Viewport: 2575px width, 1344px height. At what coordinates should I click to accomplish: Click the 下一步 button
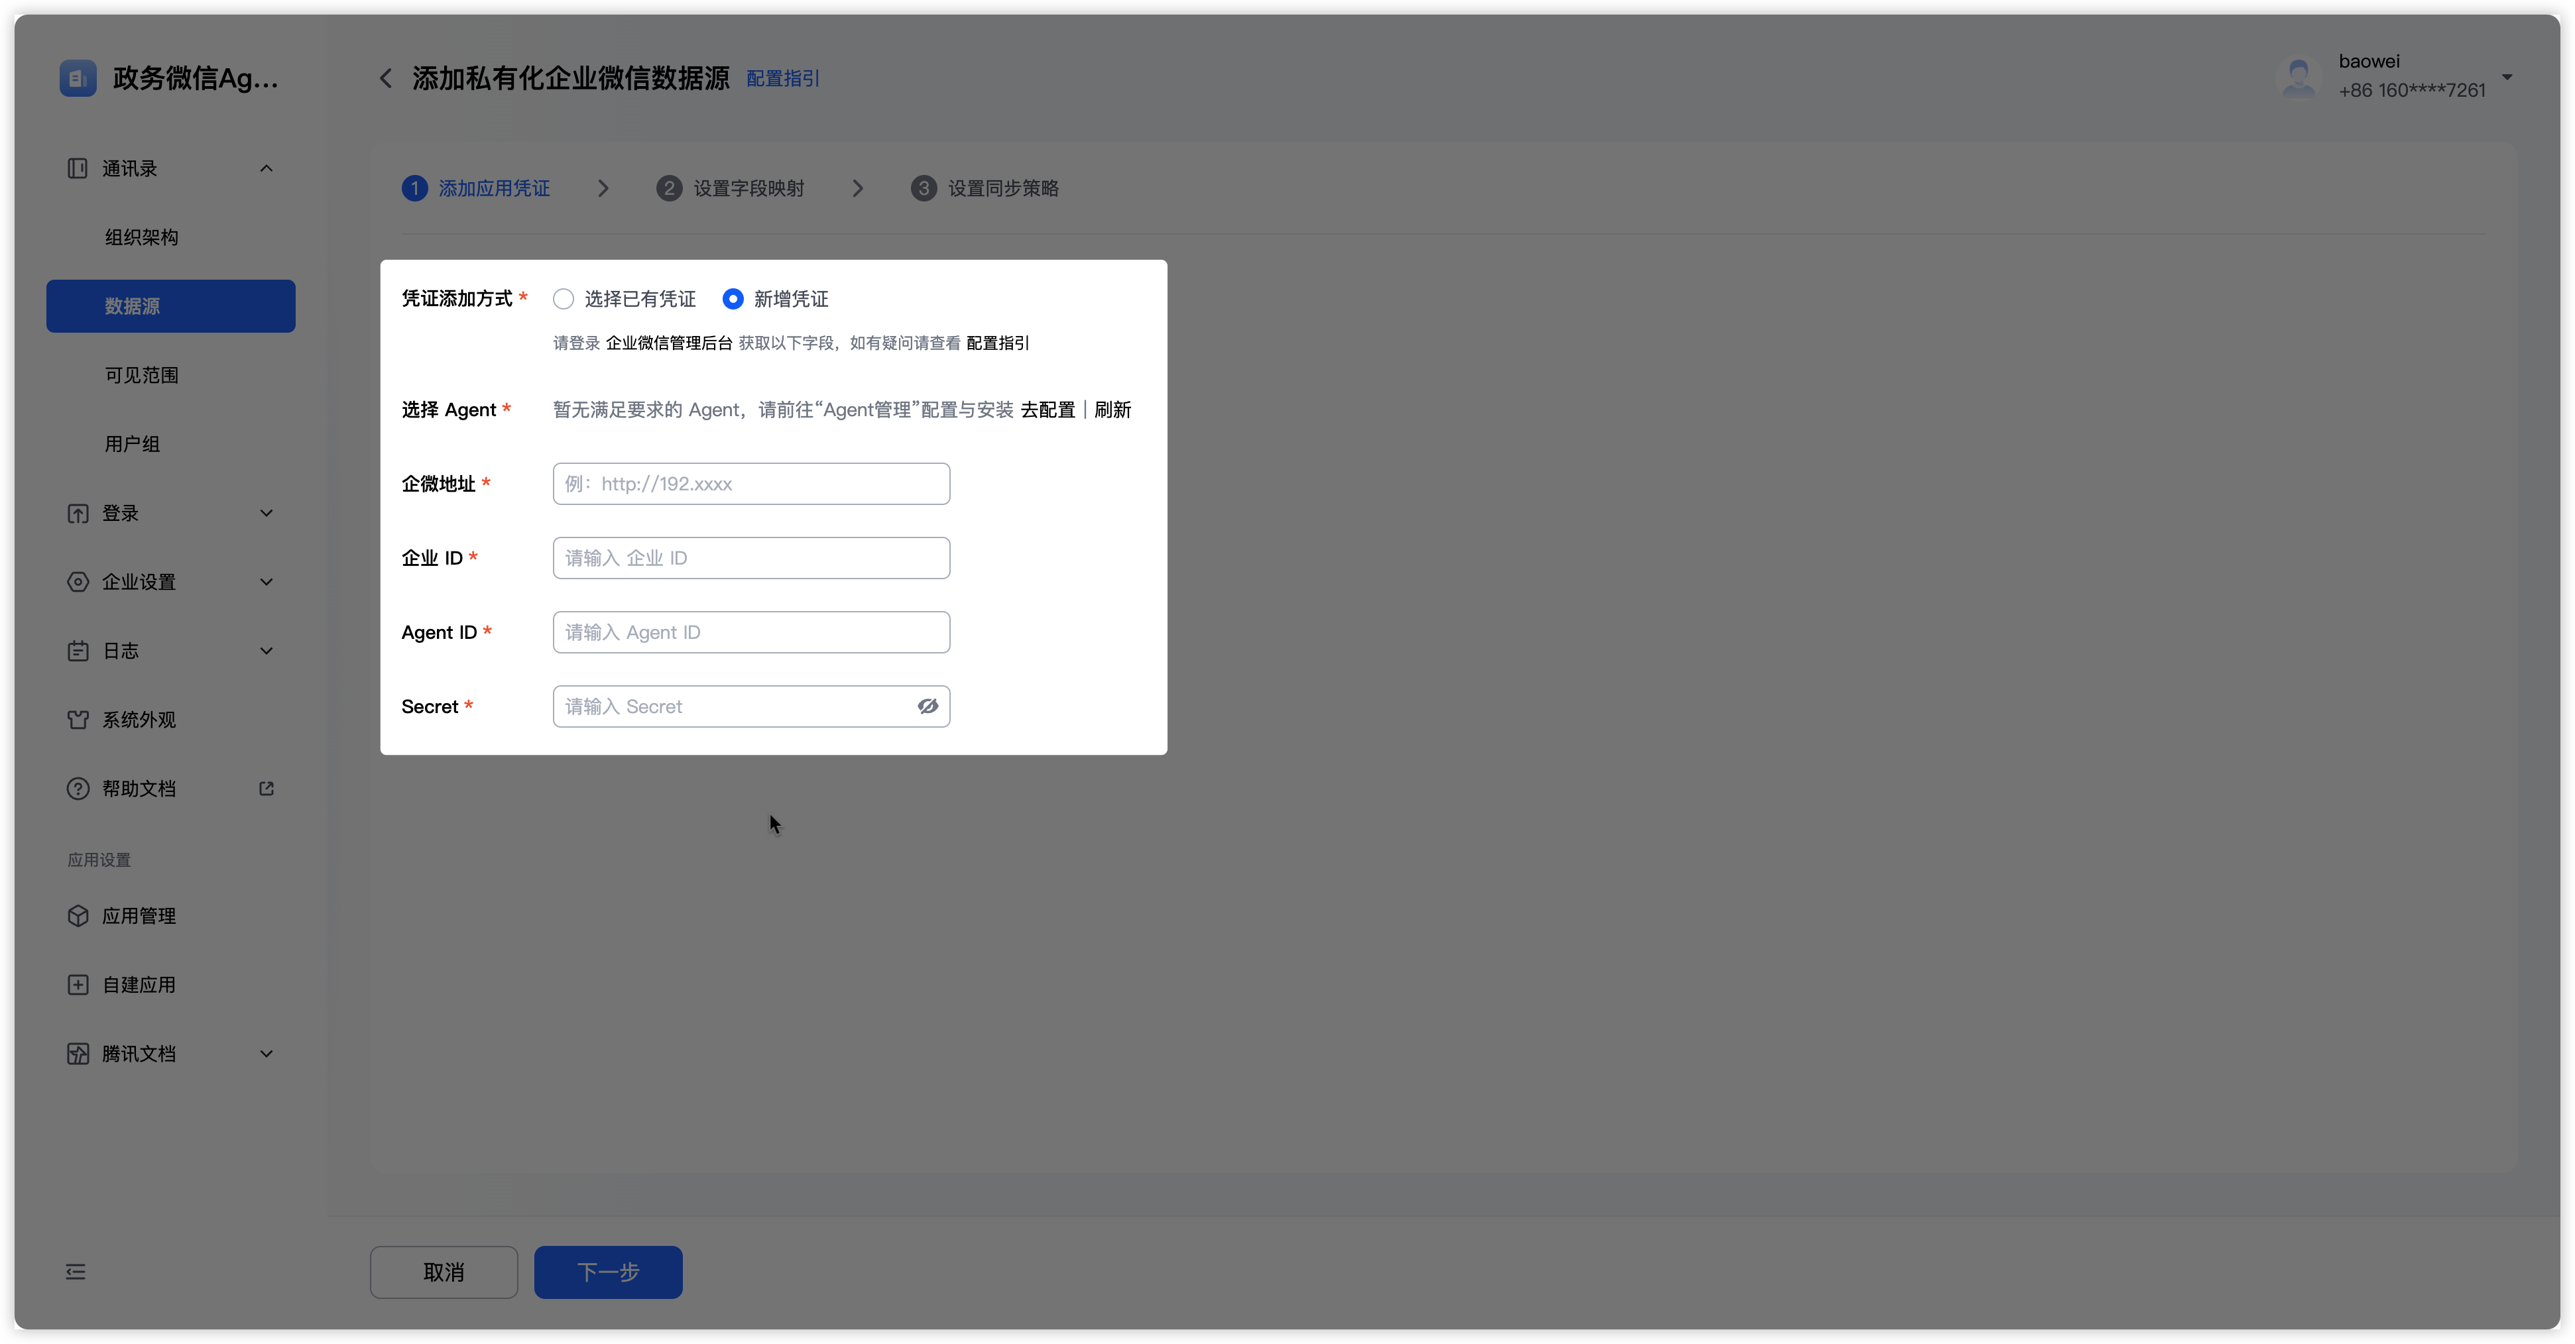[x=608, y=1272]
